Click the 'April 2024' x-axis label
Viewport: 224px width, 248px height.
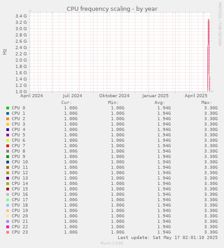32,96
